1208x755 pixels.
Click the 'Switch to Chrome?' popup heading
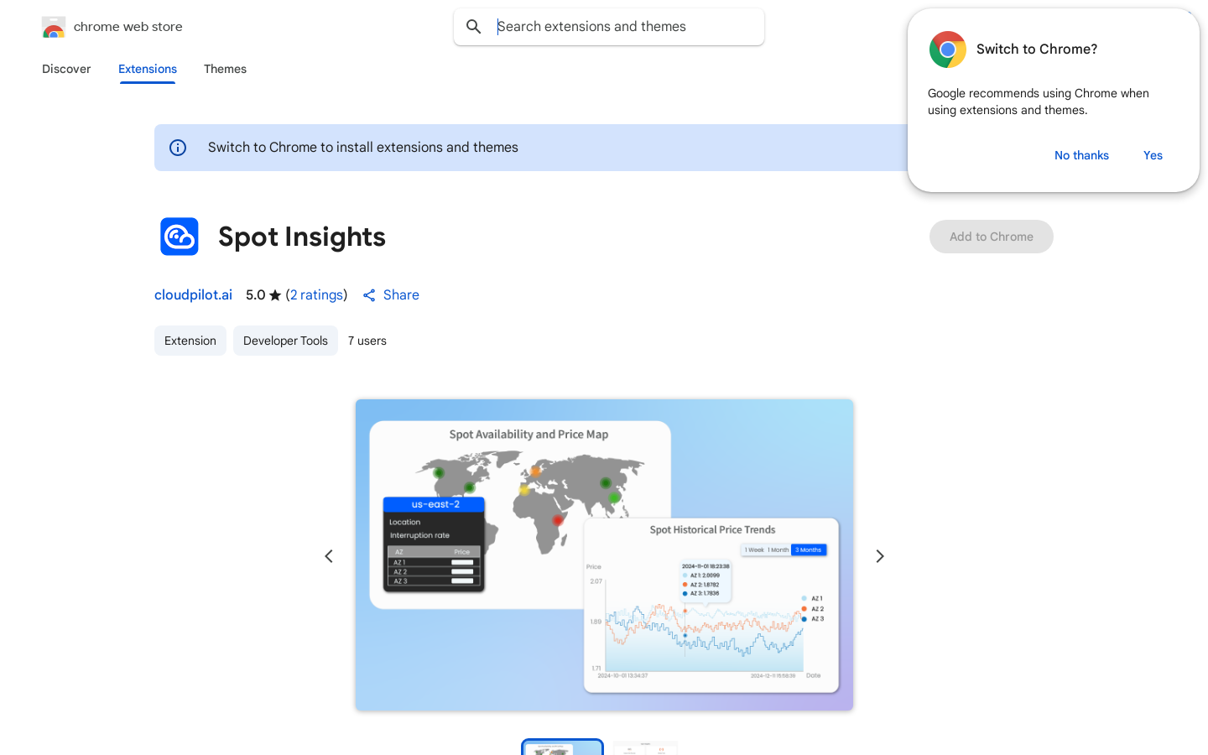[x=1037, y=49]
